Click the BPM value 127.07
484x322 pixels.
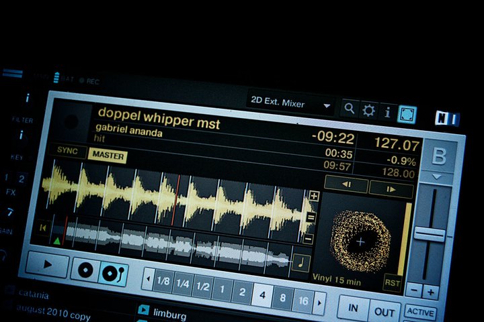[397, 144]
